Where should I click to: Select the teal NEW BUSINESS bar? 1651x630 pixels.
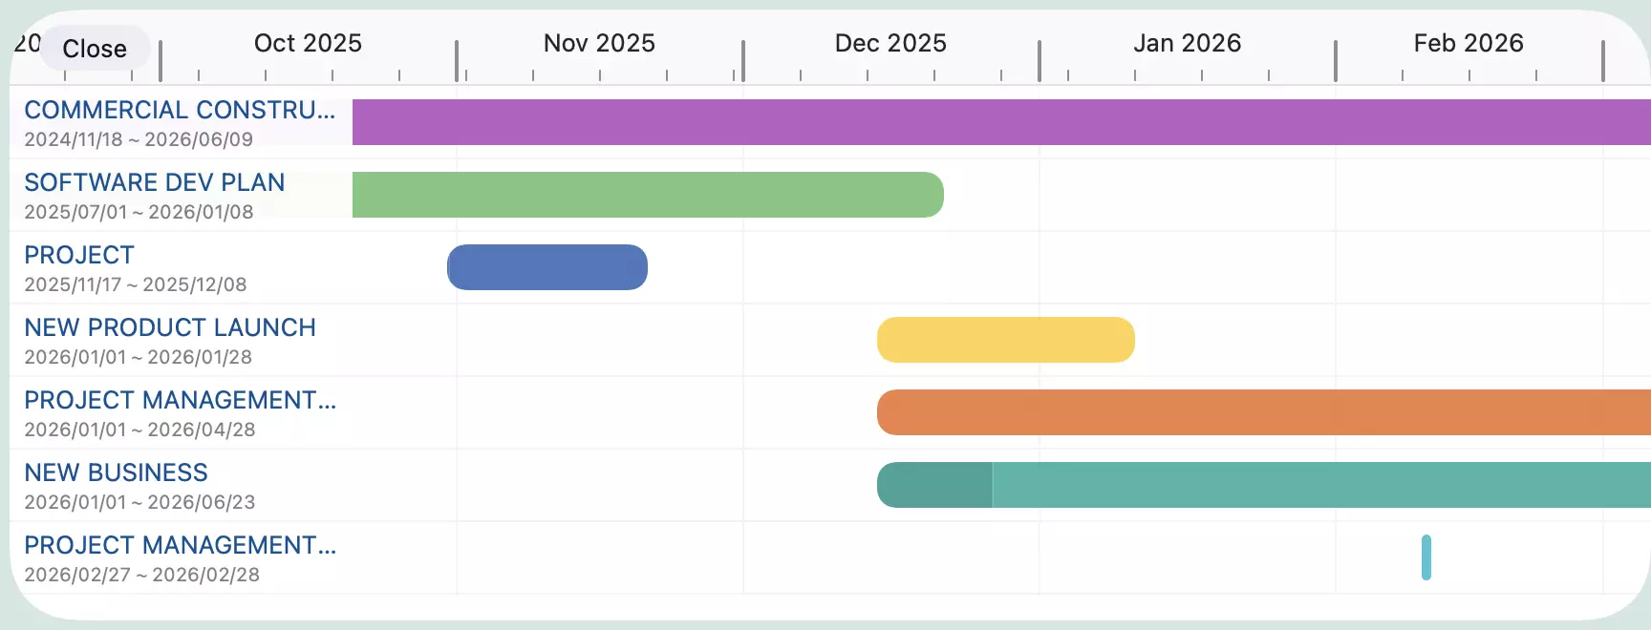1290,484
